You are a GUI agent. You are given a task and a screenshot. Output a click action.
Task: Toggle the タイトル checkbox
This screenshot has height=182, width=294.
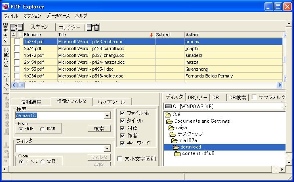click(x=122, y=121)
